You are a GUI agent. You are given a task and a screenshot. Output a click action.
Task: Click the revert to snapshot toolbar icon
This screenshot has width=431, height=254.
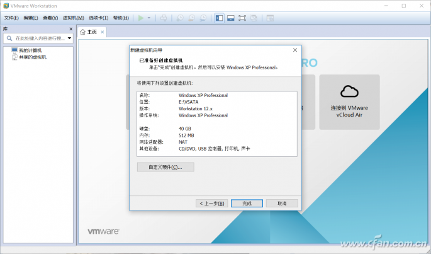pos(191,18)
